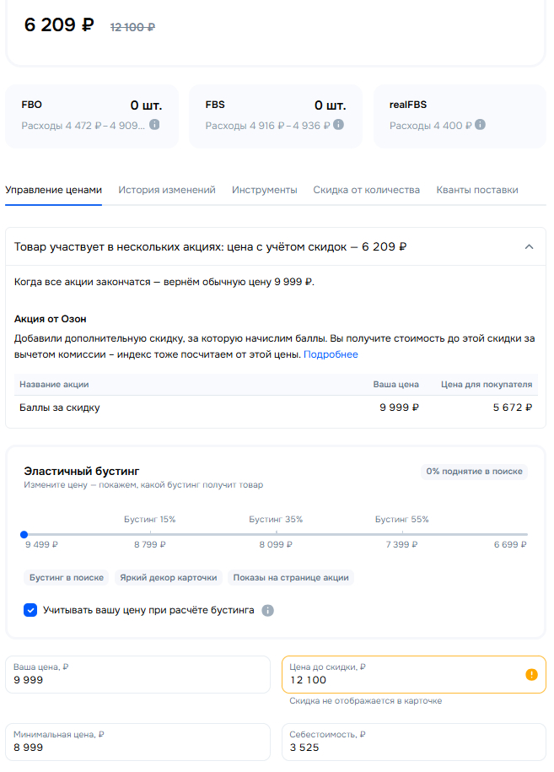554x772 pixels.
Task: Focus the 'Ваша цена' input field
Action: [x=137, y=674]
